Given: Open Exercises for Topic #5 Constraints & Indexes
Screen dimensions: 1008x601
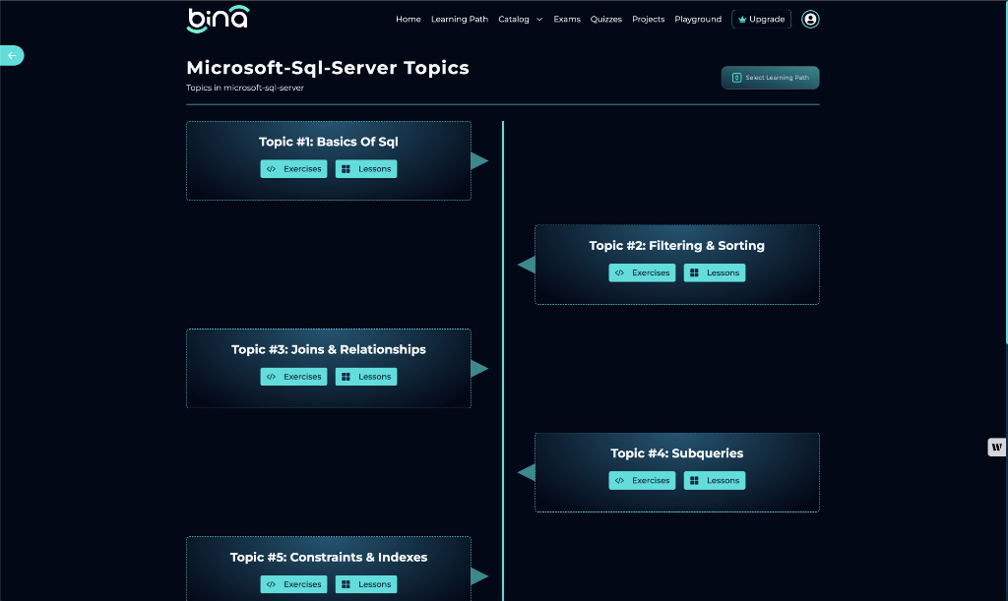Looking at the screenshot, I should (293, 584).
